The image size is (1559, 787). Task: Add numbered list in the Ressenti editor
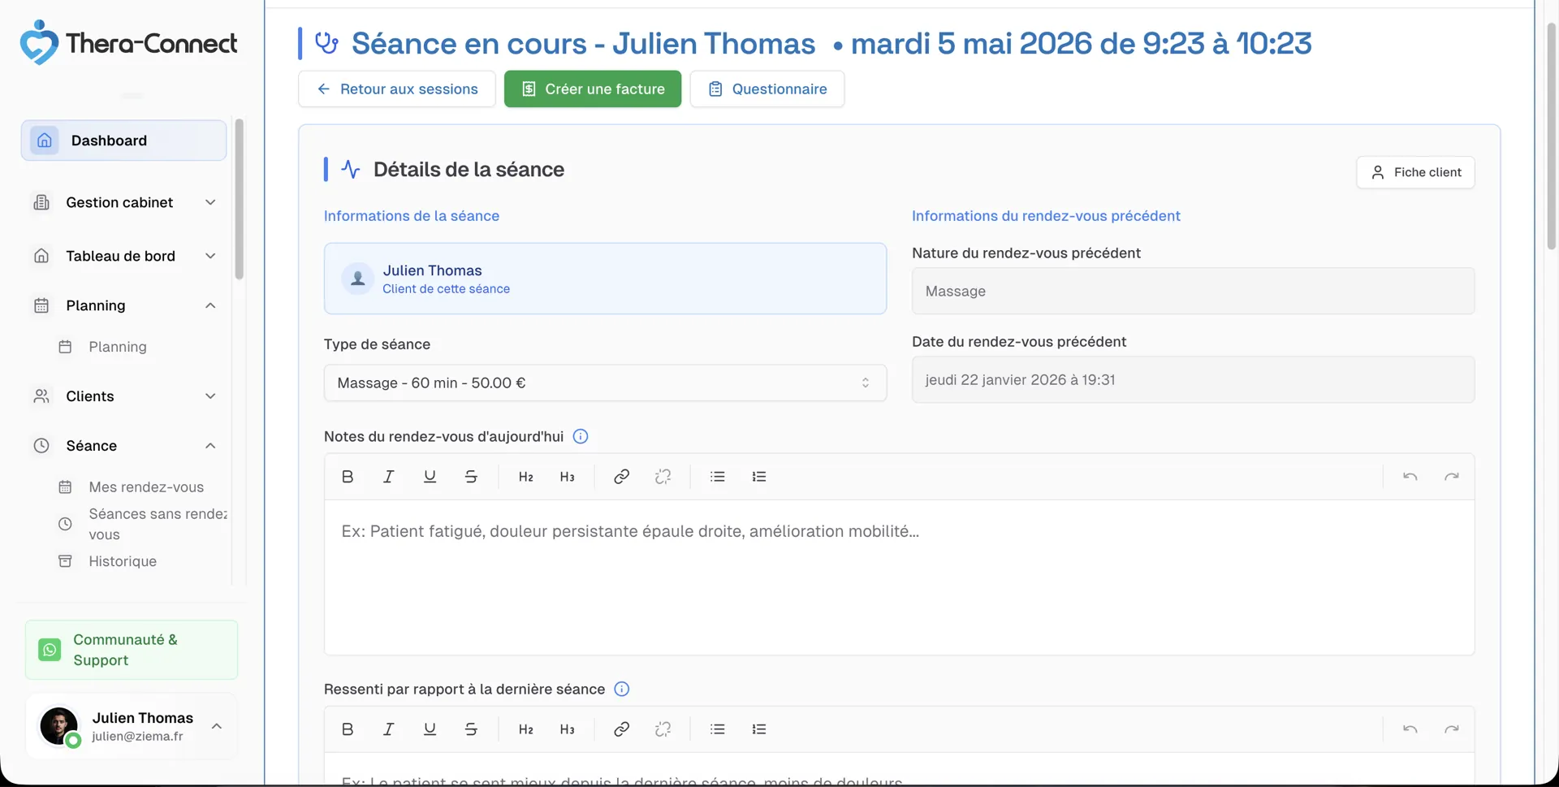758,729
